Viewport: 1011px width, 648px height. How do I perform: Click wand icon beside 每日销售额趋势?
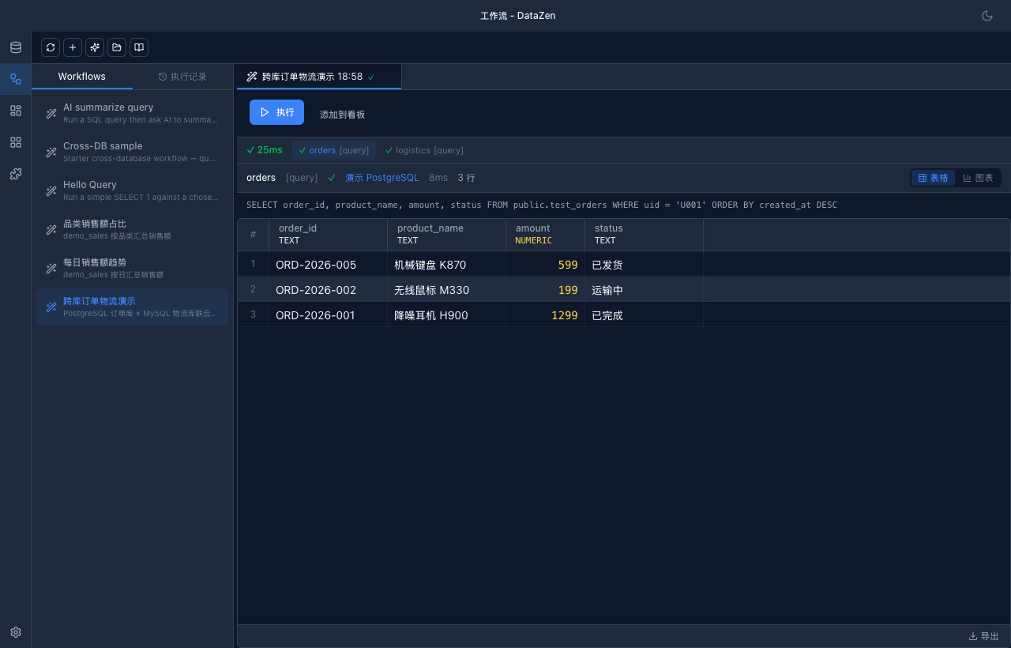(51, 269)
